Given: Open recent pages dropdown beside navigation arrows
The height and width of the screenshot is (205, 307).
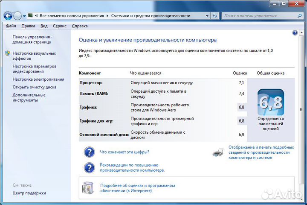Looking at the screenshot, I should click(x=24, y=16).
